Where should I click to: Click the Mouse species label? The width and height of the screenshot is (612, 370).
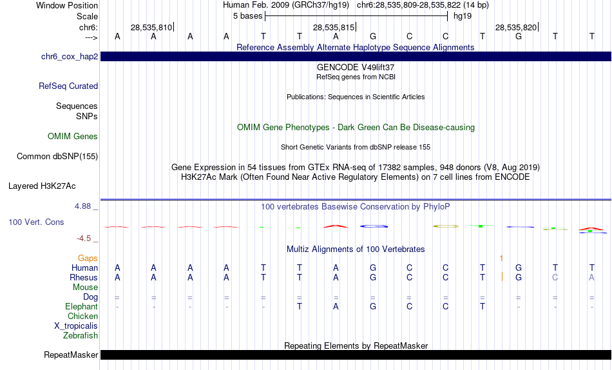pos(85,287)
